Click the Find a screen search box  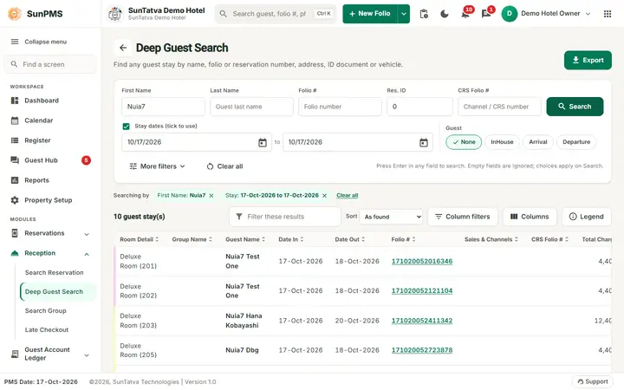click(x=50, y=64)
